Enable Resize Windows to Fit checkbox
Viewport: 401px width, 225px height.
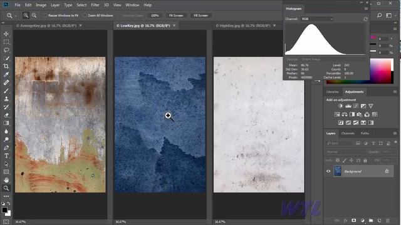[x=45, y=16]
